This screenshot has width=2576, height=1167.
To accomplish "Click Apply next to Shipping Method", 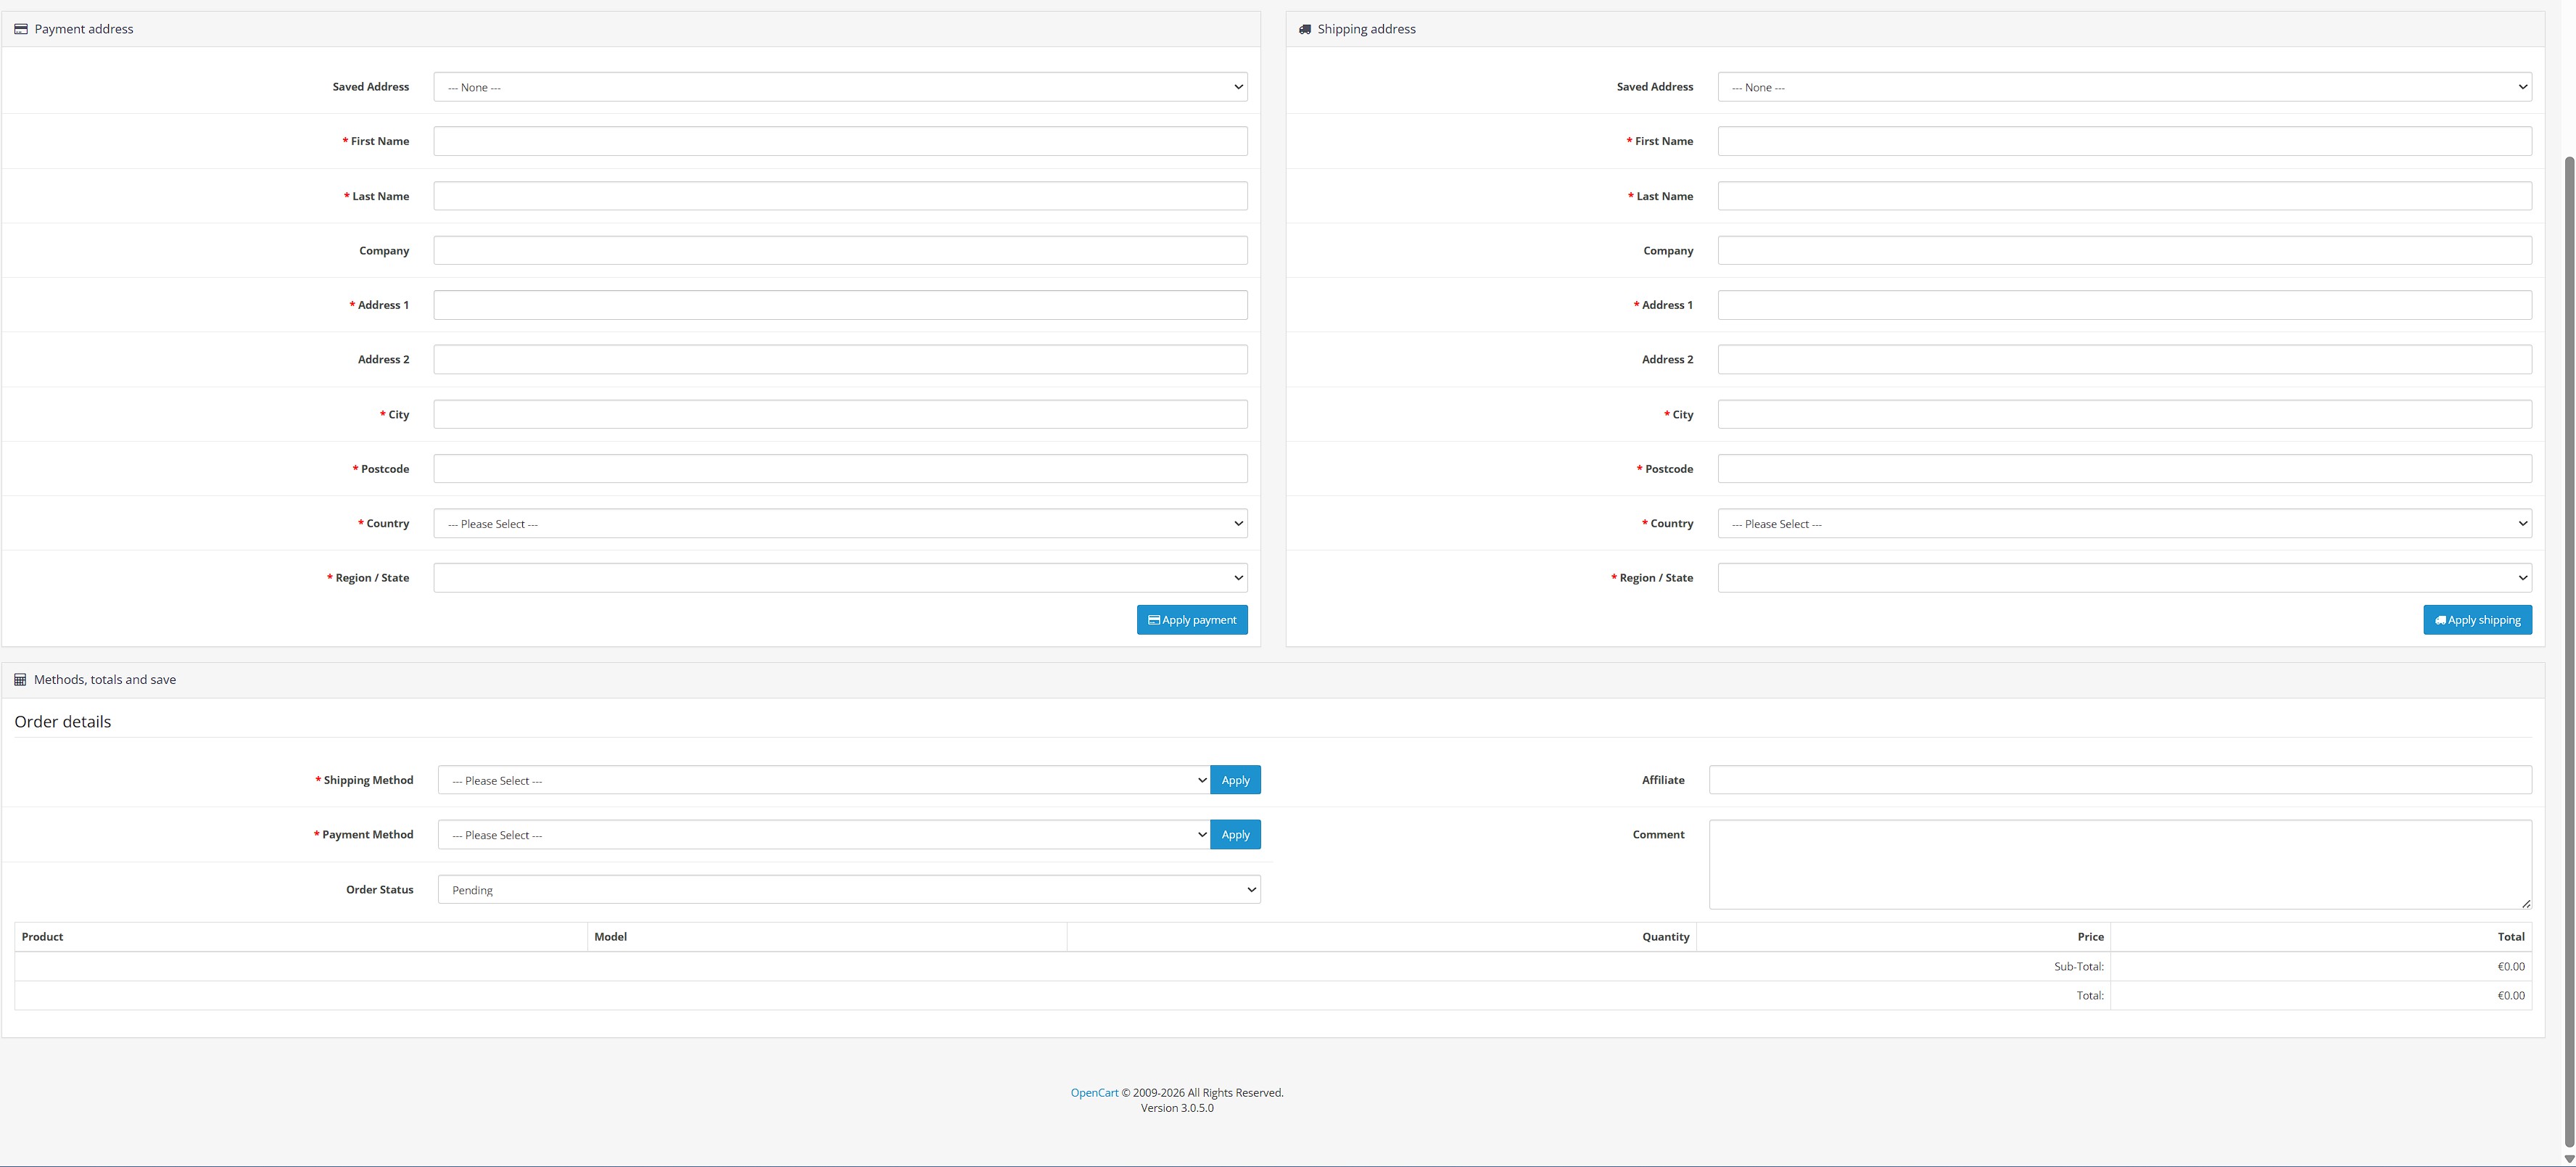I will pos(1235,780).
